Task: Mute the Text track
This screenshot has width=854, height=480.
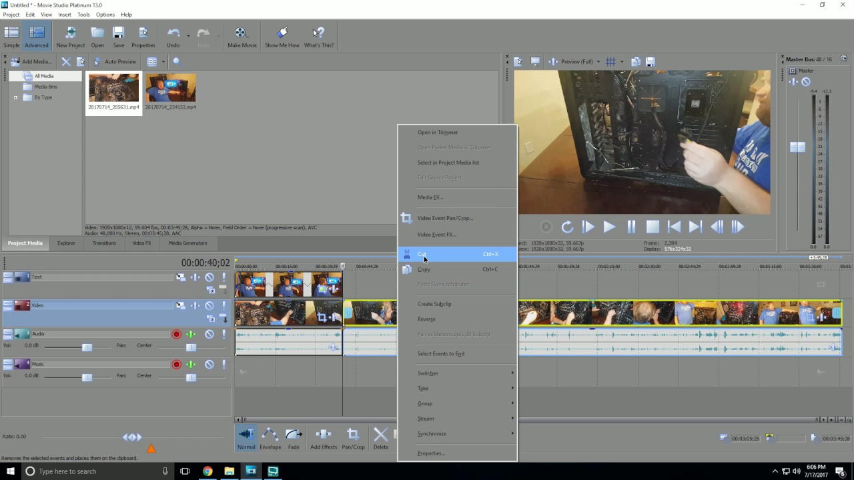Action: 209,277
